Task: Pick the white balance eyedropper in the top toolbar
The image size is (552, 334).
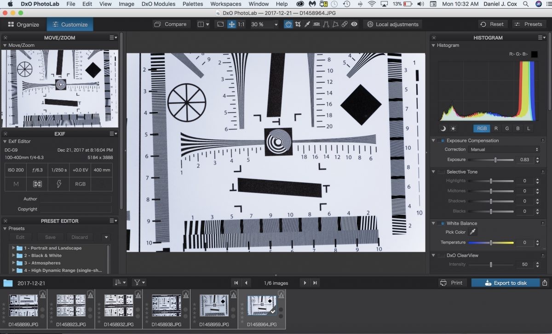Action: [x=307, y=24]
